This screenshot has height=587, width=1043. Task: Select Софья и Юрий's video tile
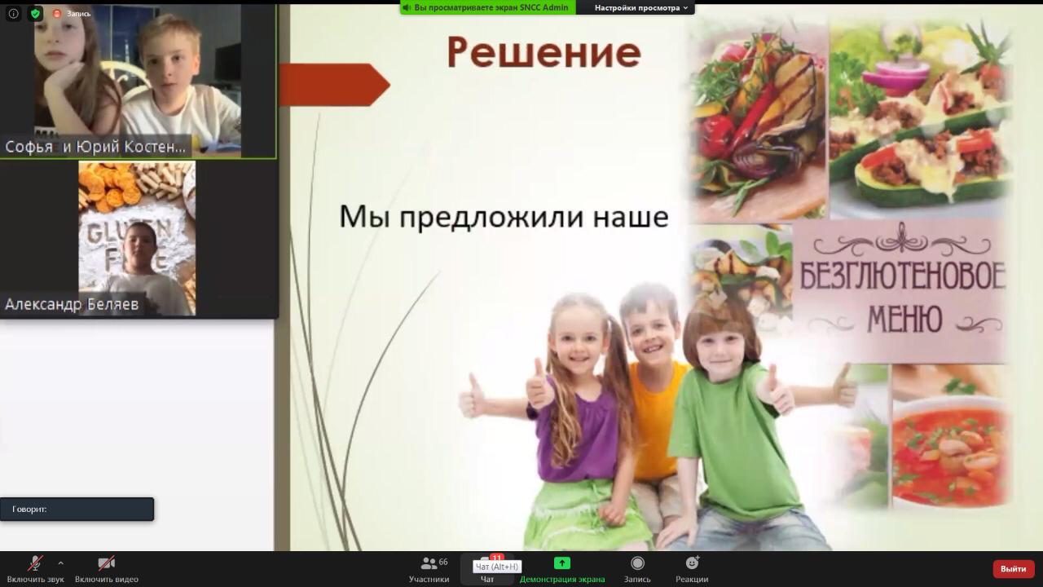[137, 77]
